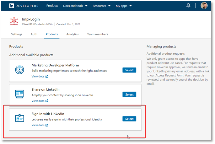This screenshot has height=144, width=215.
Task: Click the Sign In with LinkedIn badge icon
Action: point(19,118)
